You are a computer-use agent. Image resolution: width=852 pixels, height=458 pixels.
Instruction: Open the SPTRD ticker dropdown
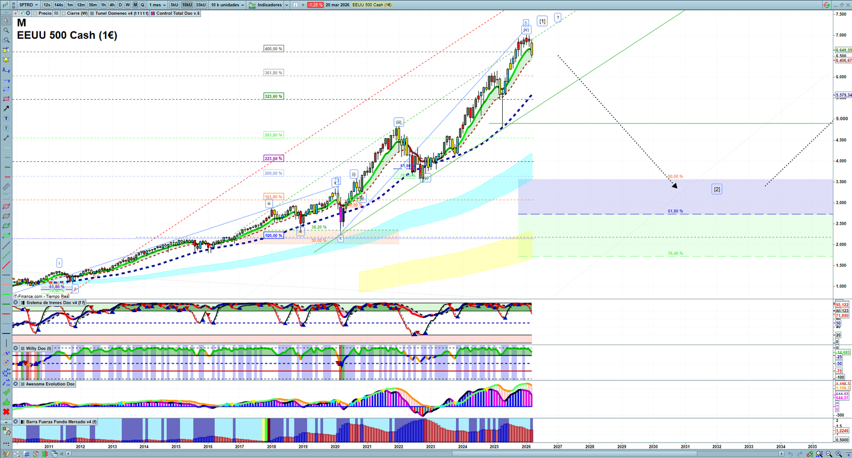pyautogui.click(x=28, y=5)
